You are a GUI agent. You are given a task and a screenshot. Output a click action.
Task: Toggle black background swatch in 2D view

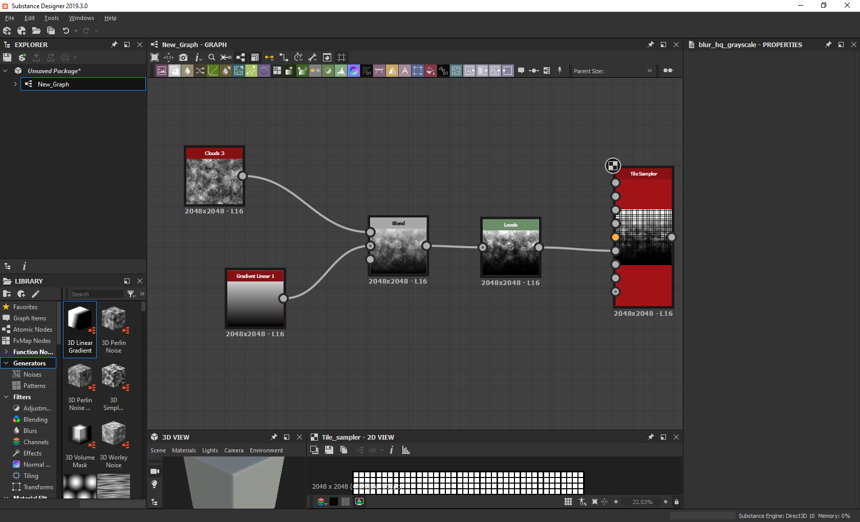pos(334,502)
